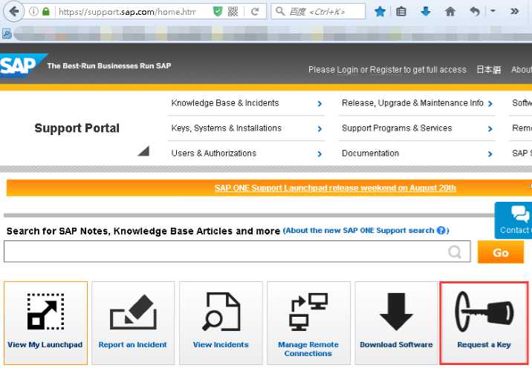Click the bookmark star icon

point(380,12)
